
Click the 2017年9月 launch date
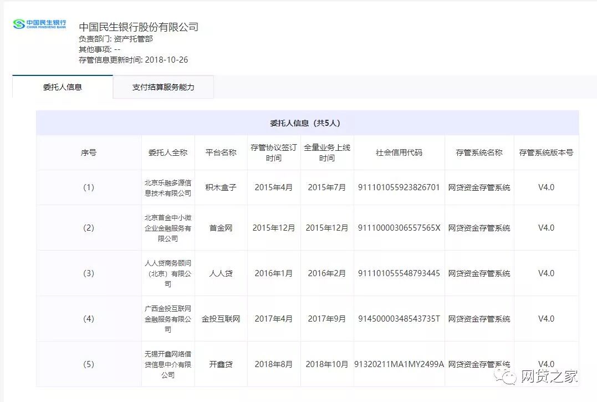pos(327,319)
